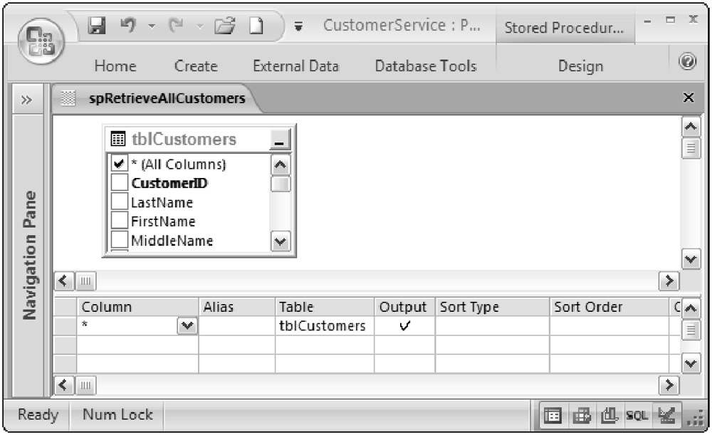Check the LastName field checkbox
Viewport: 712px width, 435px height.
pos(119,203)
